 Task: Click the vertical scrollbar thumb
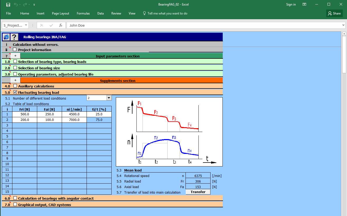(x=344, y=55)
